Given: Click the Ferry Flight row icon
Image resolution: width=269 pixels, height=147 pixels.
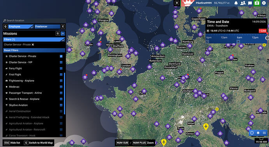Looking at the screenshot, I should click(x=7, y=68).
